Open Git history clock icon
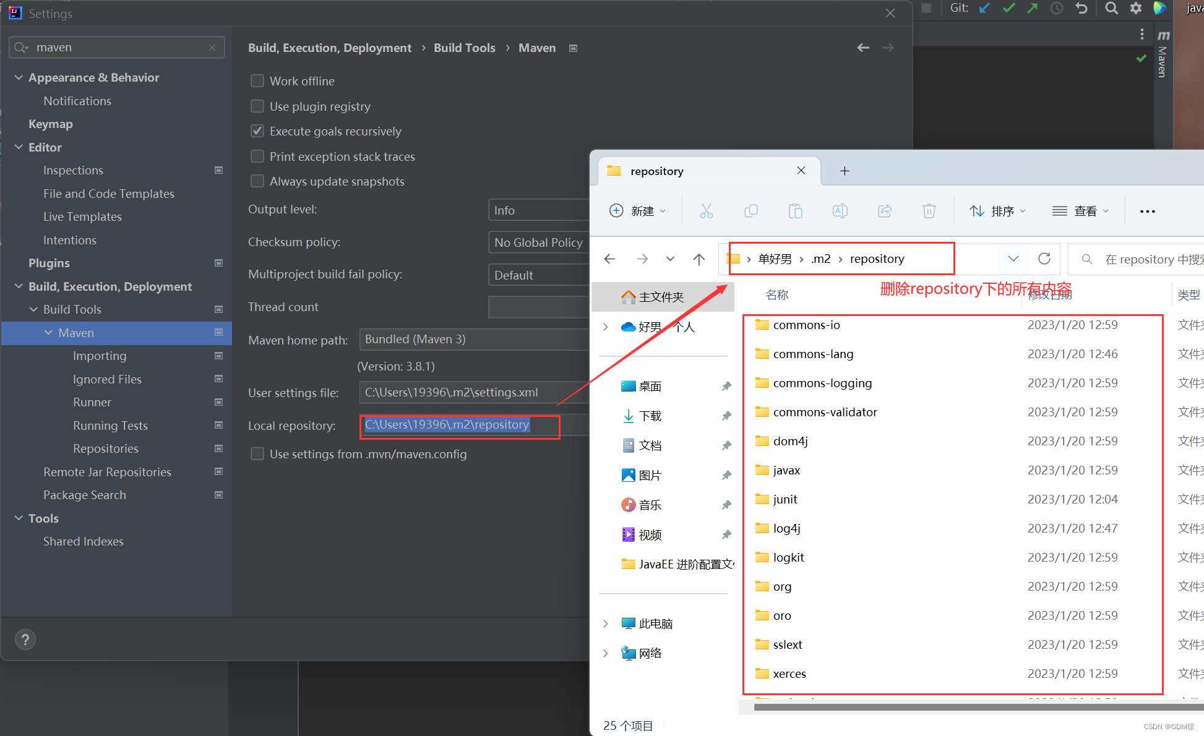Screen dimensions: 1204x736 click(x=1057, y=8)
